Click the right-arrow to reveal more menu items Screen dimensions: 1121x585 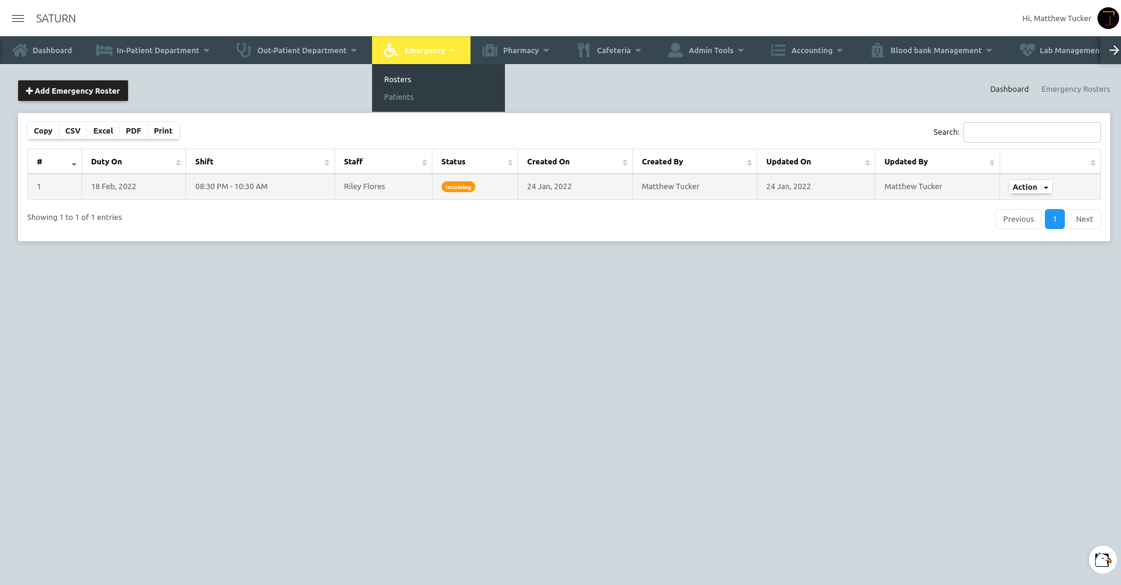(1113, 50)
